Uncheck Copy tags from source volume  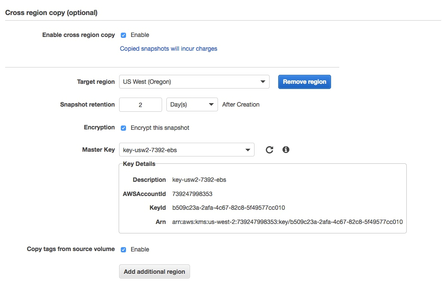(123, 249)
